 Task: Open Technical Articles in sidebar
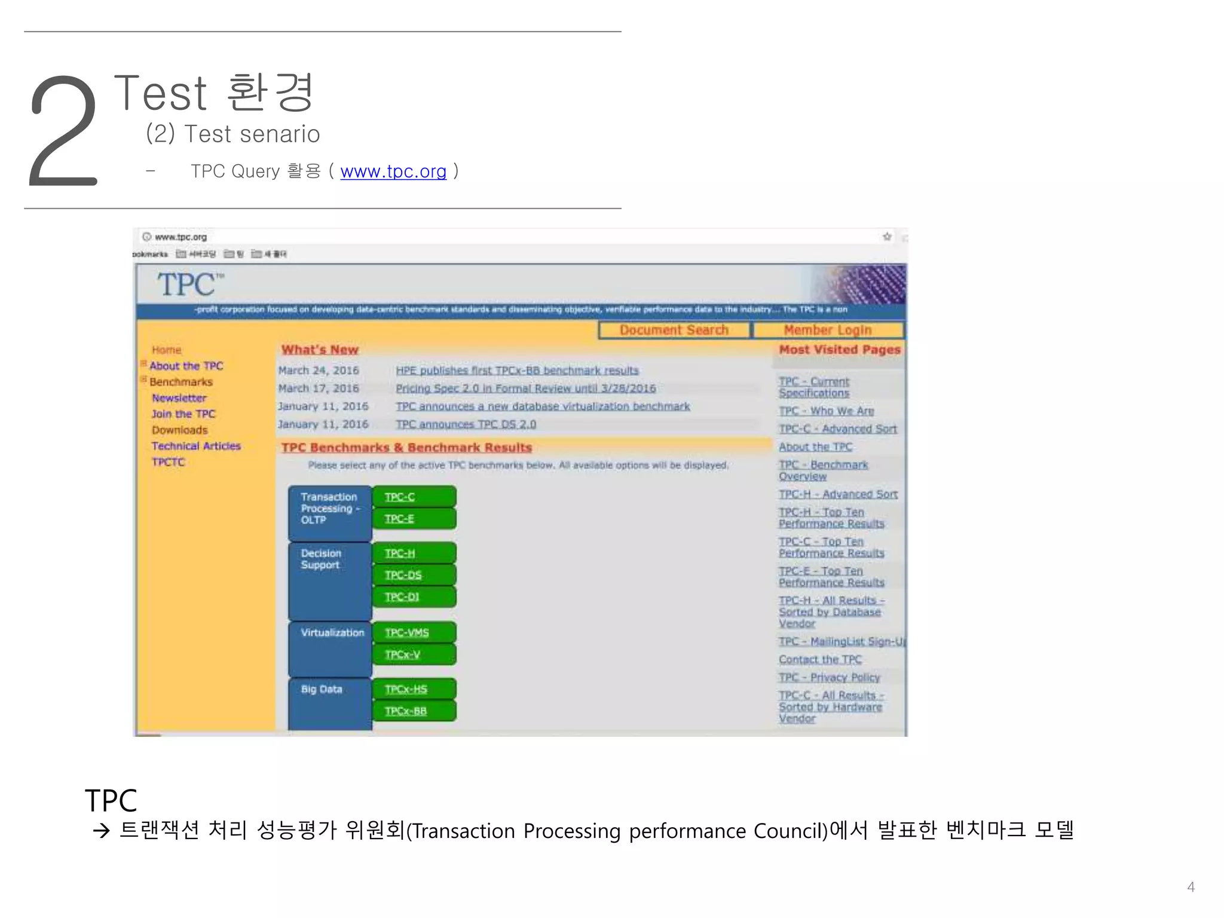click(196, 446)
